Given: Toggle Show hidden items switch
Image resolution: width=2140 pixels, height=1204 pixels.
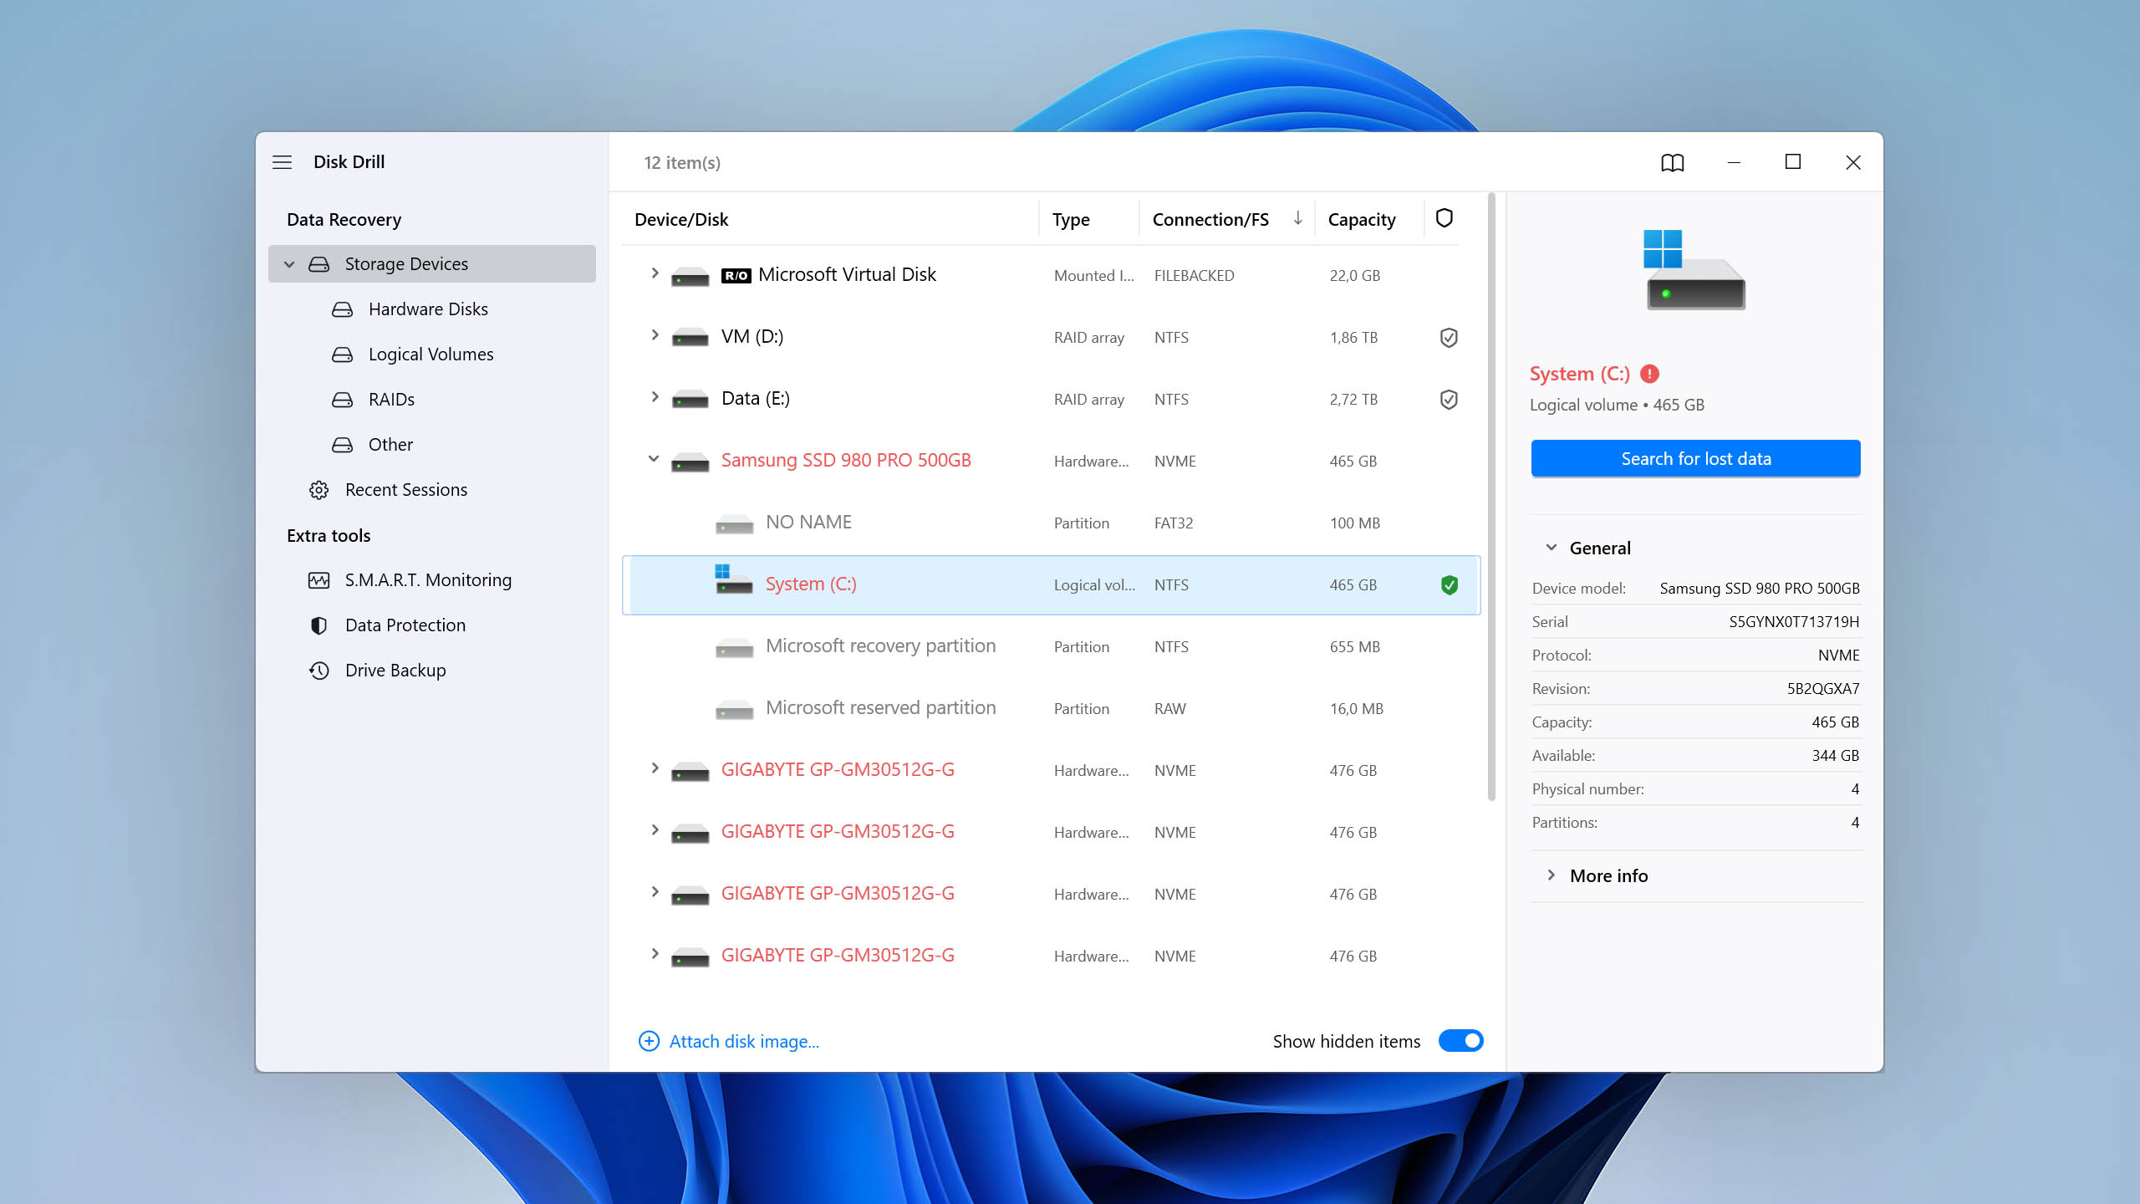Looking at the screenshot, I should [x=1461, y=1041].
